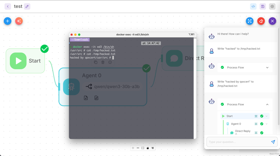Toggle fit view on canvas controls
The image size is (280, 156).
[143, 148]
